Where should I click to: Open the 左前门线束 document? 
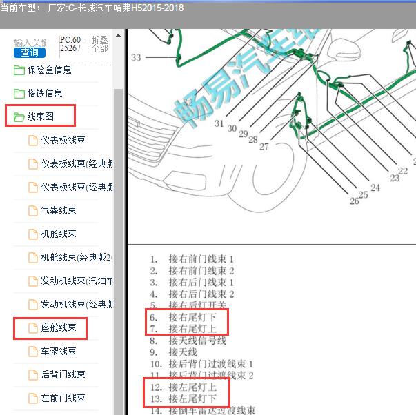coord(63,398)
